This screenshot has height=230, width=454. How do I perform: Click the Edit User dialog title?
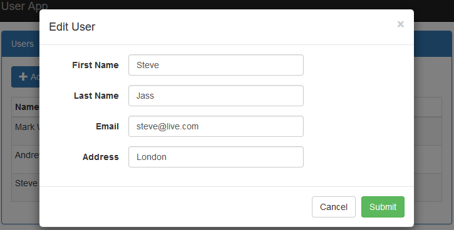point(72,27)
